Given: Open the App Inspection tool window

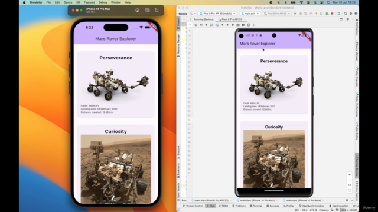Looking at the screenshot, I should 338,206.
